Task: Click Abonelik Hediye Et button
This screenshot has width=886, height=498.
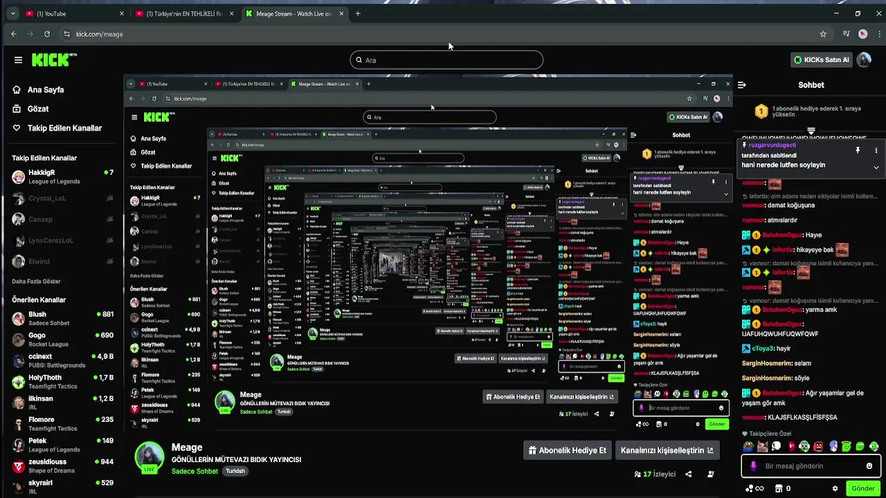Action: [x=567, y=450]
